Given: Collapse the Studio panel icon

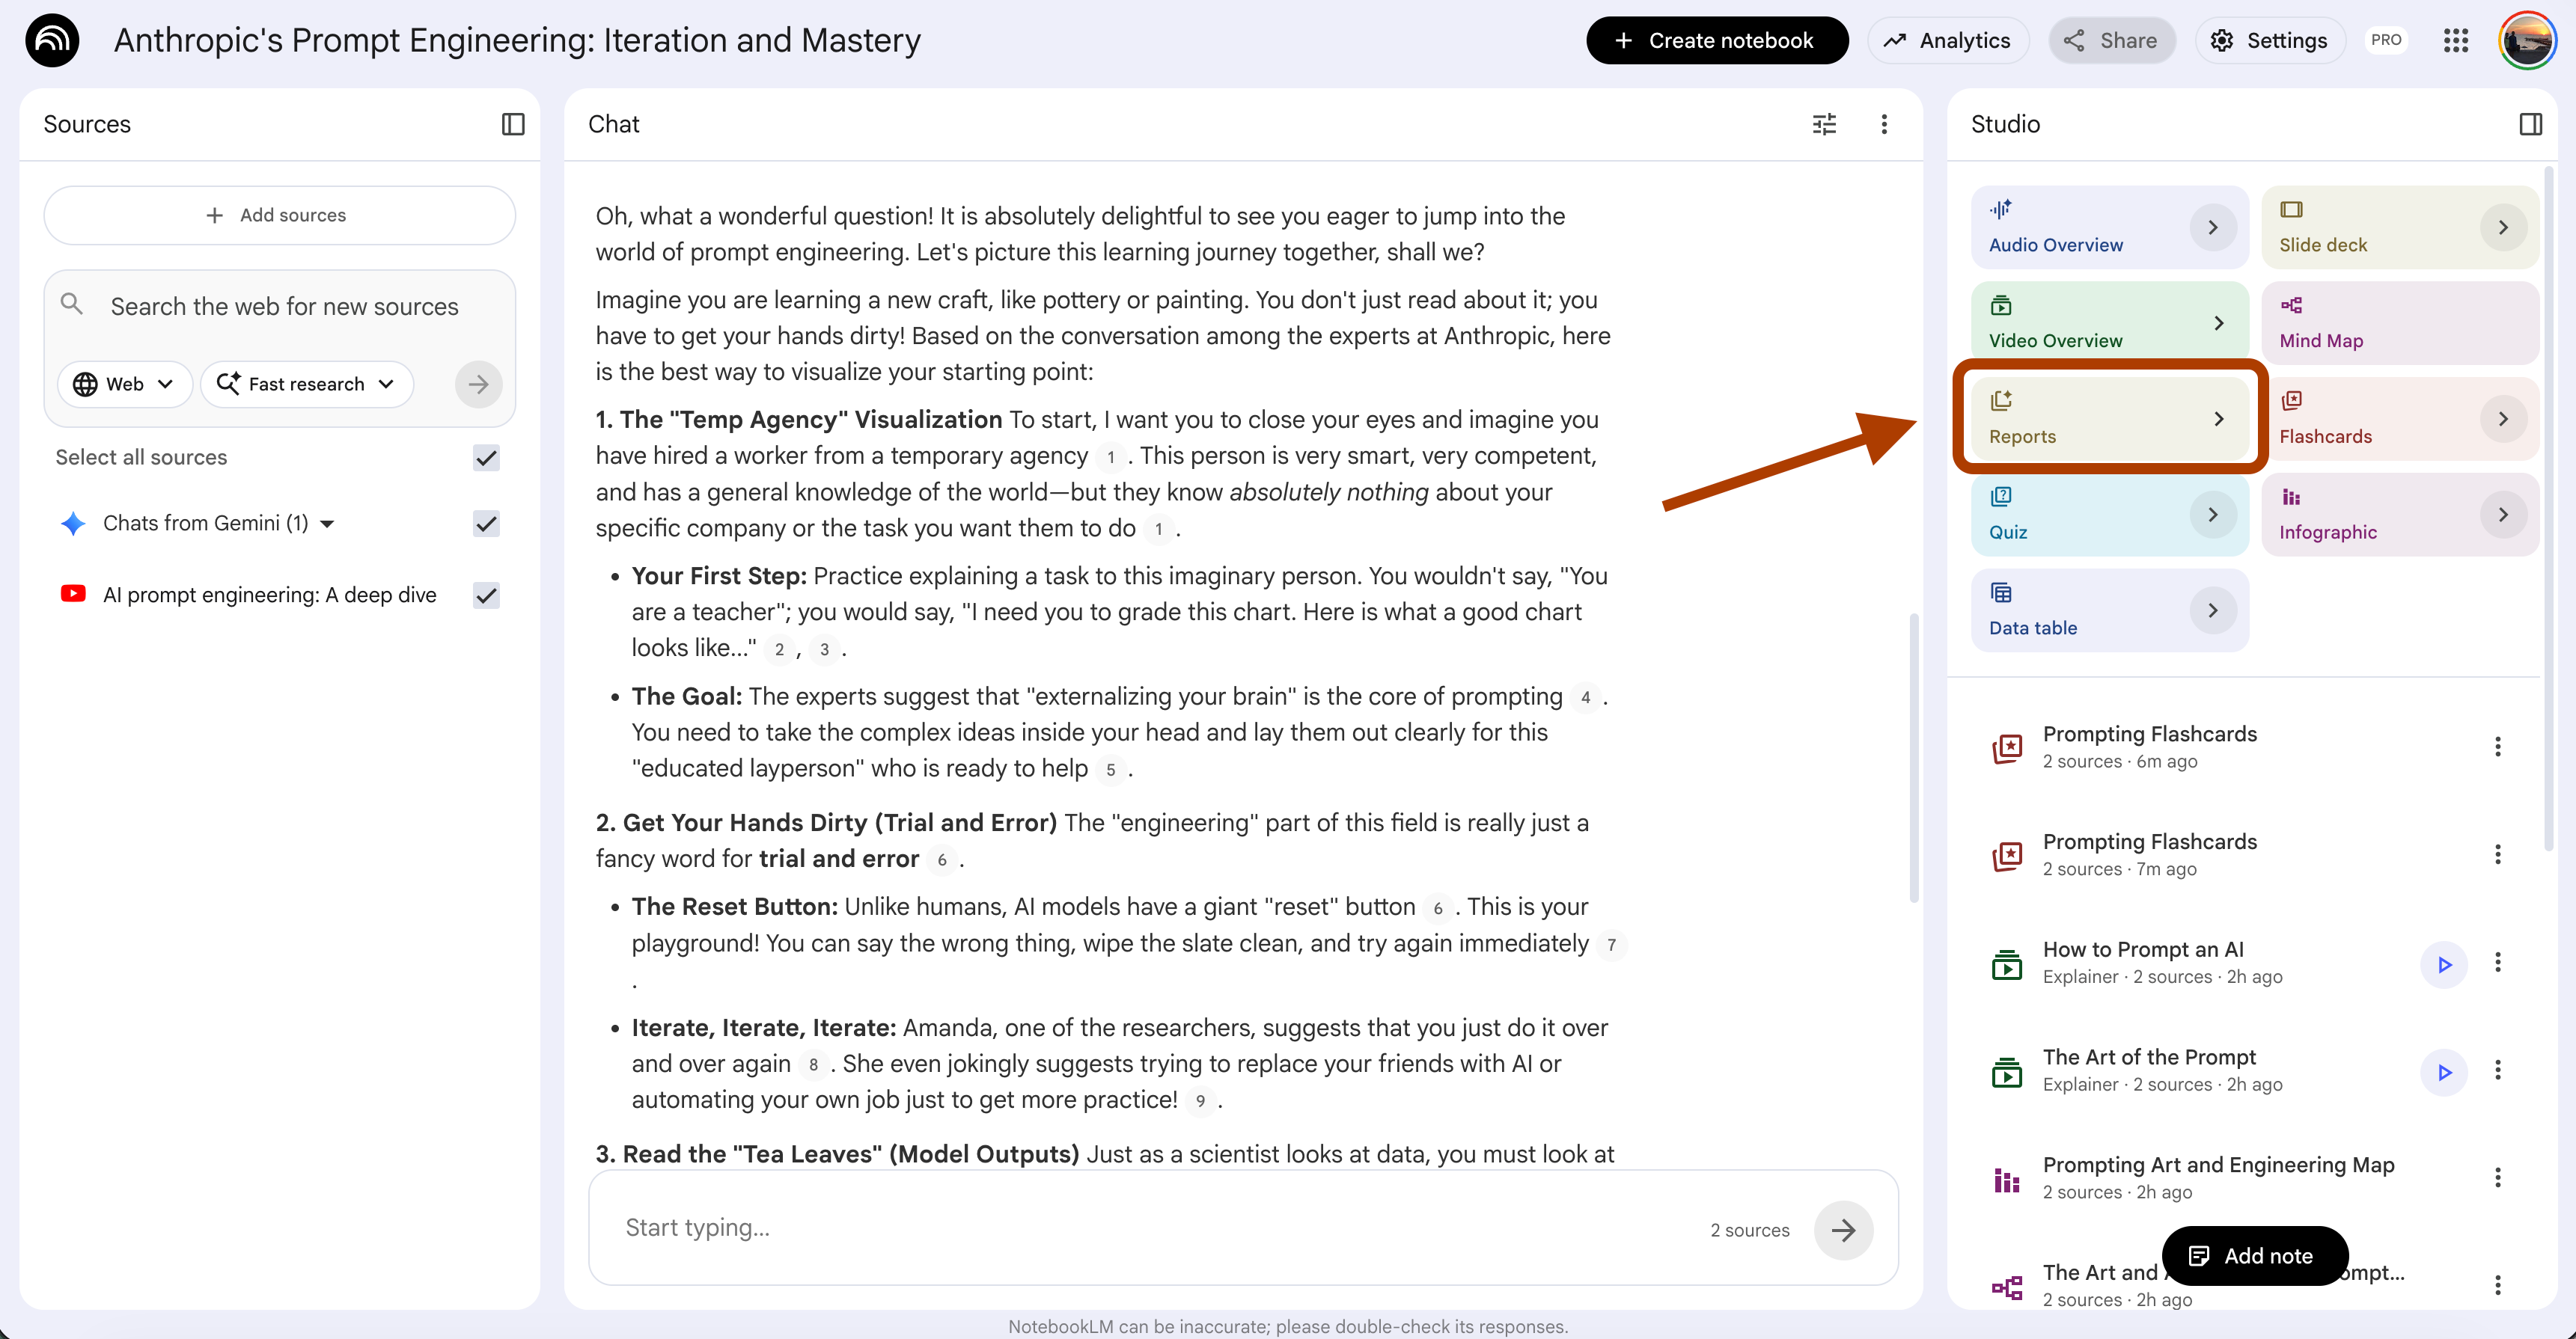Looking at the screenshot, I should click(2530, 124).
